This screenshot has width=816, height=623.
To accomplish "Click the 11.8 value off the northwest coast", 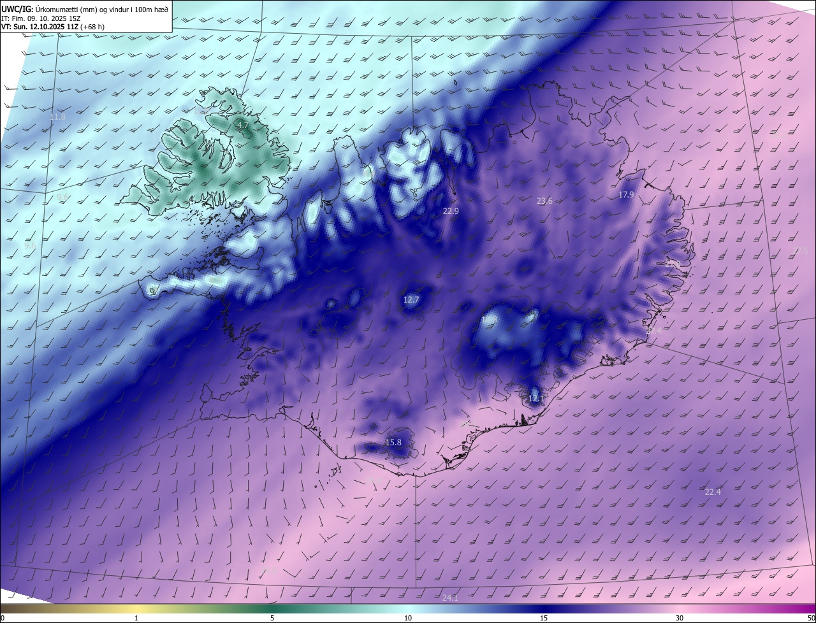I will tap(57, 117).
